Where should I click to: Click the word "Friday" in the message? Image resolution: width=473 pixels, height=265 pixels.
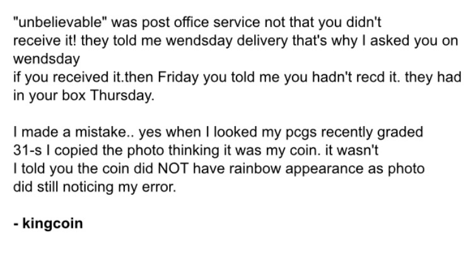(178, 77)
